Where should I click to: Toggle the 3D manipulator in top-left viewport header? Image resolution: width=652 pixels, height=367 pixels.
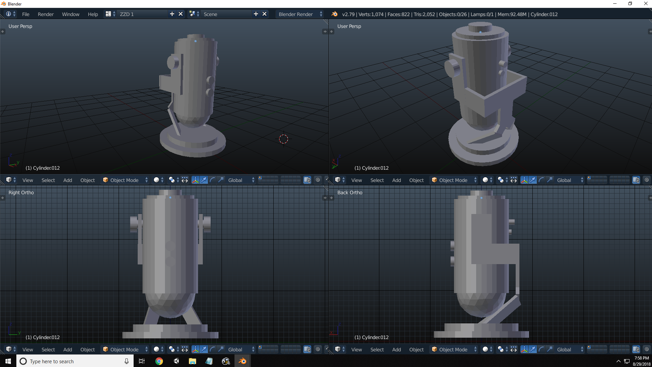[x=195, y=180]
